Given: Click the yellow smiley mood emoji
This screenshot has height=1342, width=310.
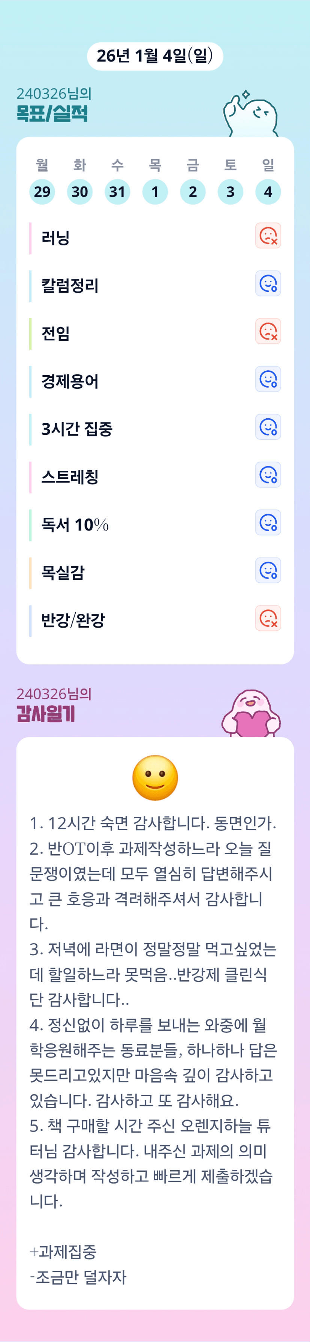Looking at the screenshot, I should click(155, 778).
